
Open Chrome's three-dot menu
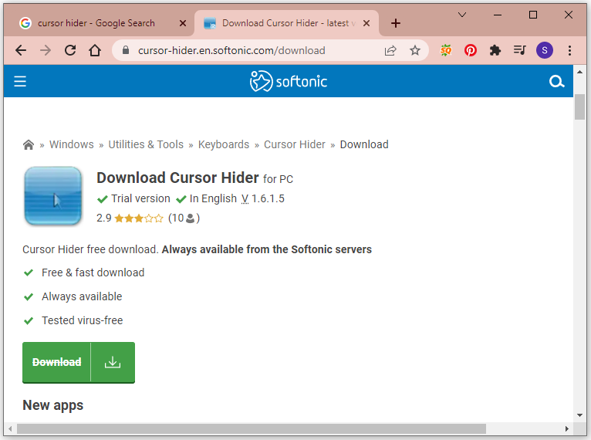coord(569,50)
